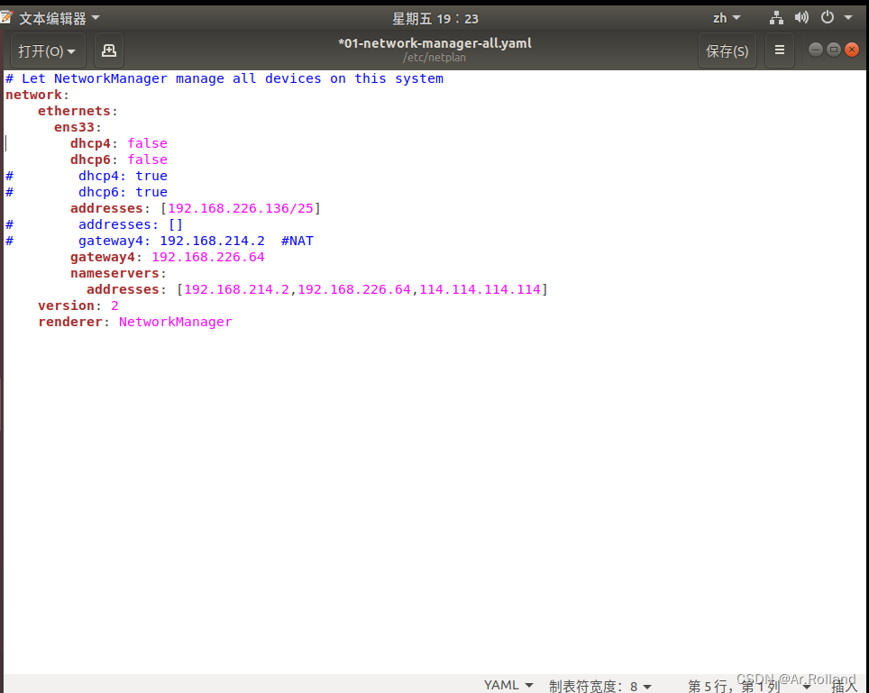Click the network status icon in top bar
This screenshot has height=693, width=869.
[x=775, y=16]
